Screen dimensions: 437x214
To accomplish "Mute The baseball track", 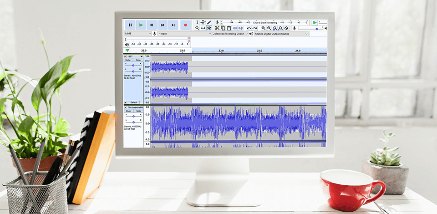I will tap(128, 111).
